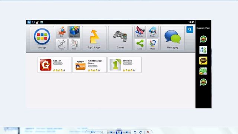
Task: Open the News category tile
Action: (74, 44)
